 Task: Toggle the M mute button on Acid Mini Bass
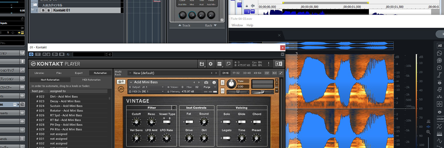pyautogui.click(x=223, y=90)
